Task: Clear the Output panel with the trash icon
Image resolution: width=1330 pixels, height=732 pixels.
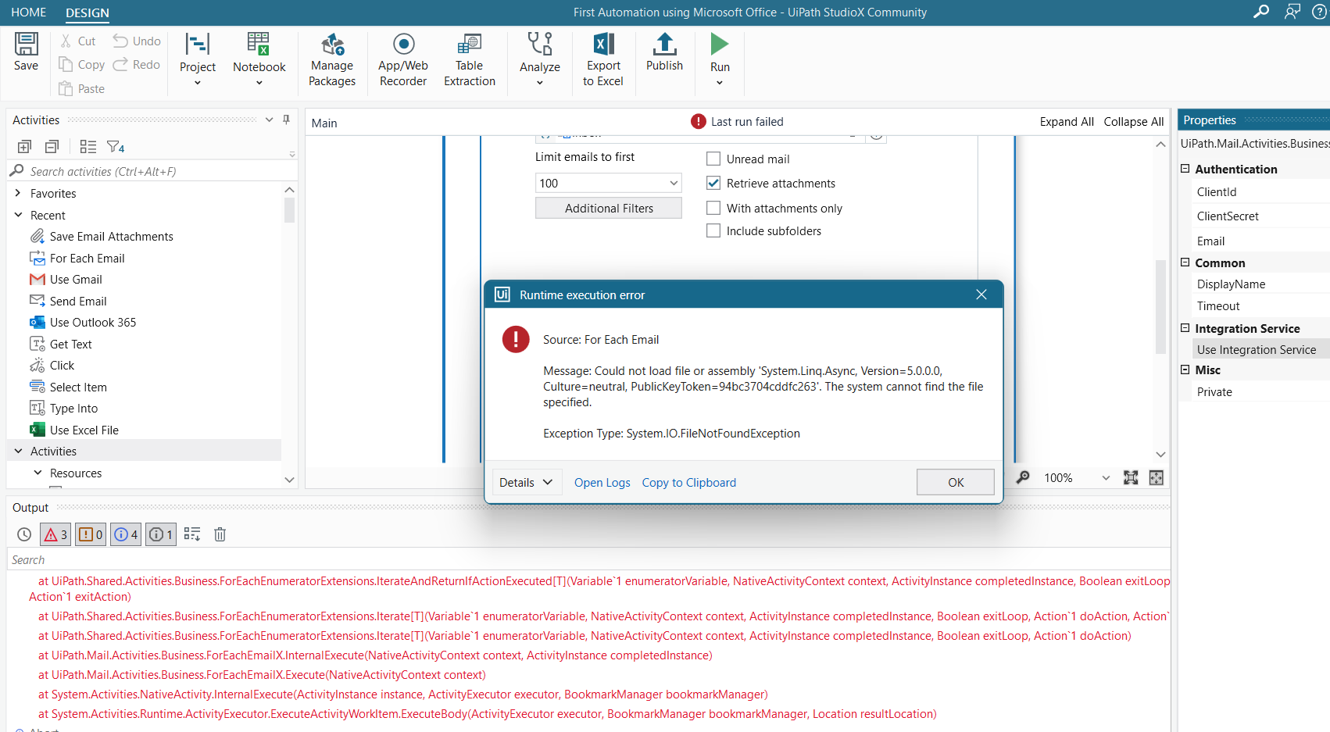Action: coord(220,534)
